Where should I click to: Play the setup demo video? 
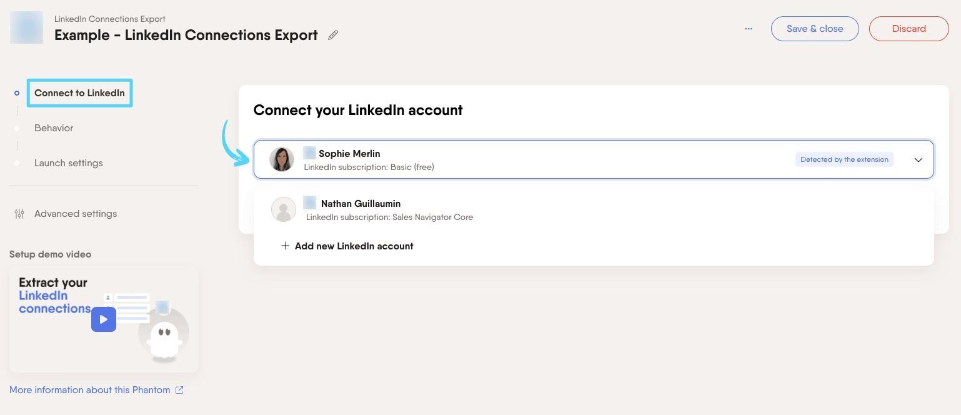[x=104, y=319]
